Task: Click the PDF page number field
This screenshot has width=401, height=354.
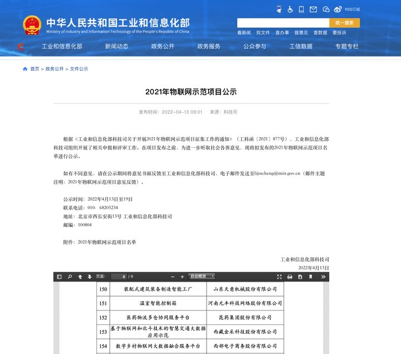Action: (119, 277)
